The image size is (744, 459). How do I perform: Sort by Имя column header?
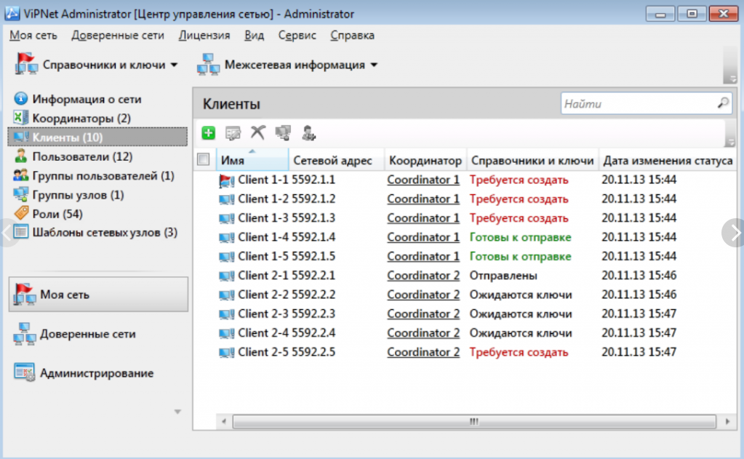point(252,160)
